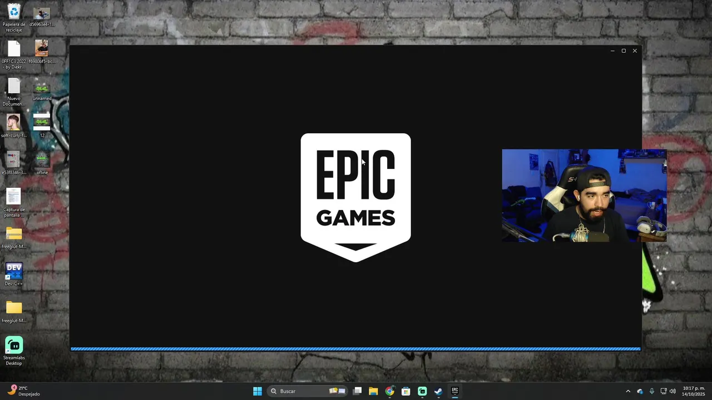Open the Papelera de reciclaje desktop icon
This screenshot has height=400, width=712.
[14, 18]
